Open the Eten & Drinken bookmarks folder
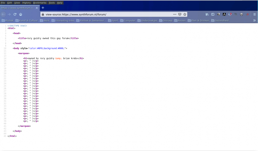 (x=198, y=21)
